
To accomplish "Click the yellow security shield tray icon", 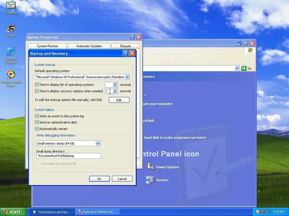I will pyautogui.click(x=258, y=212).
